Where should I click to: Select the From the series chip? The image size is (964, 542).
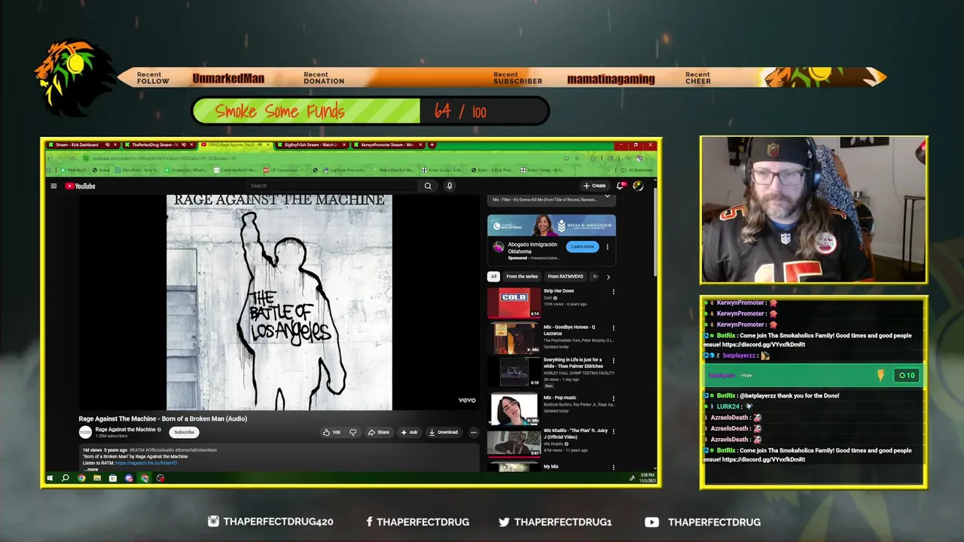tap(522, 276)
